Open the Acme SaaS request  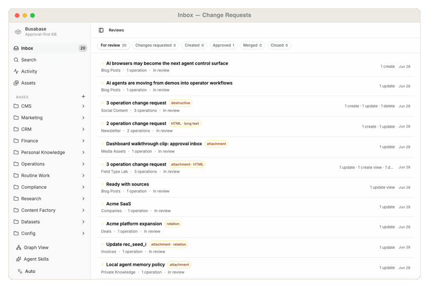click(255, 207)
